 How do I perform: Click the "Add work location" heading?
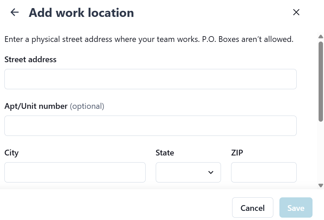(81, 13)
